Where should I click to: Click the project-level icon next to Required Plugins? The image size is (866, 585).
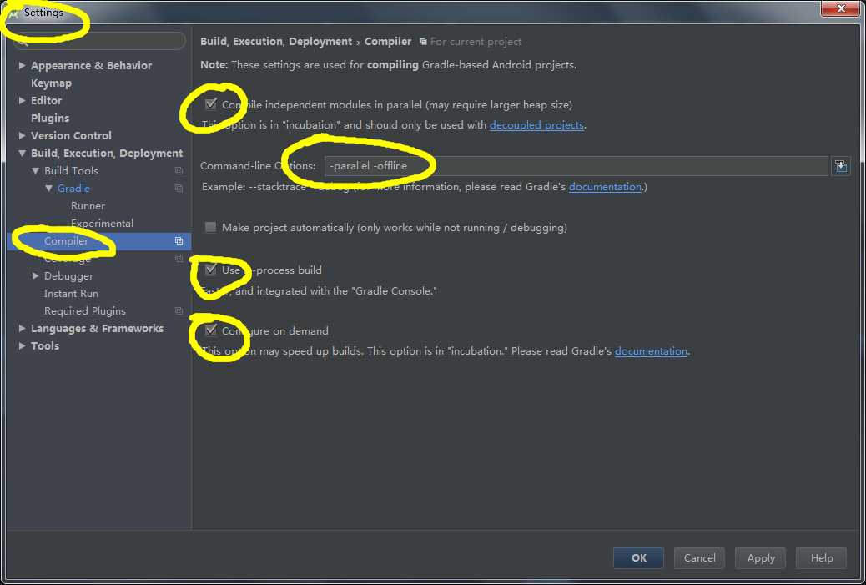[x=179, y=311]
